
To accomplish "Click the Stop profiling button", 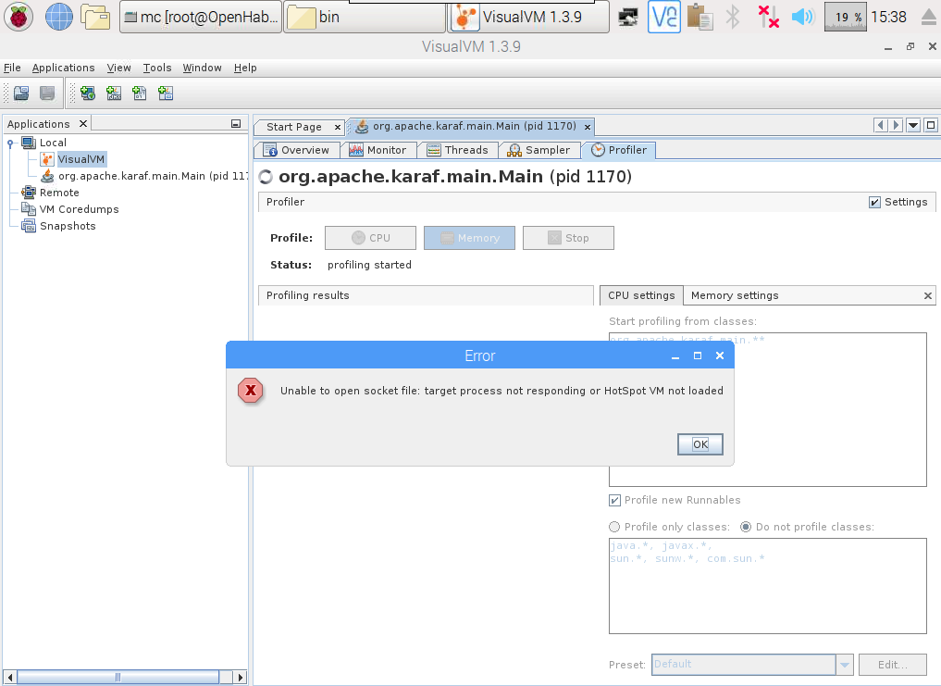I will point(568,238).
